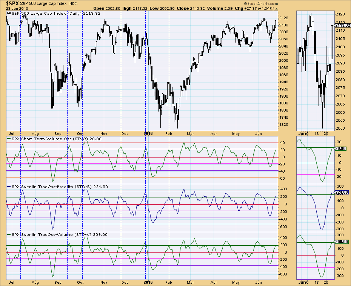Click the Chg +27.87 (+1.34%) value
Screen dimensions: 351x286
(254, 9)
